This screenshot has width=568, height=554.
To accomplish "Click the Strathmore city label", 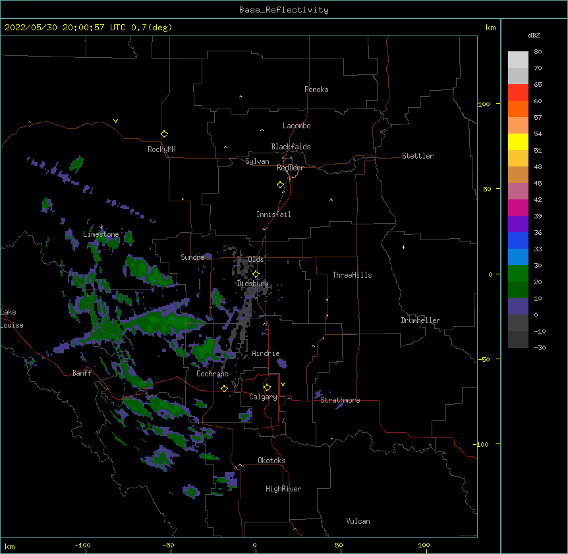I will point(340,400).
